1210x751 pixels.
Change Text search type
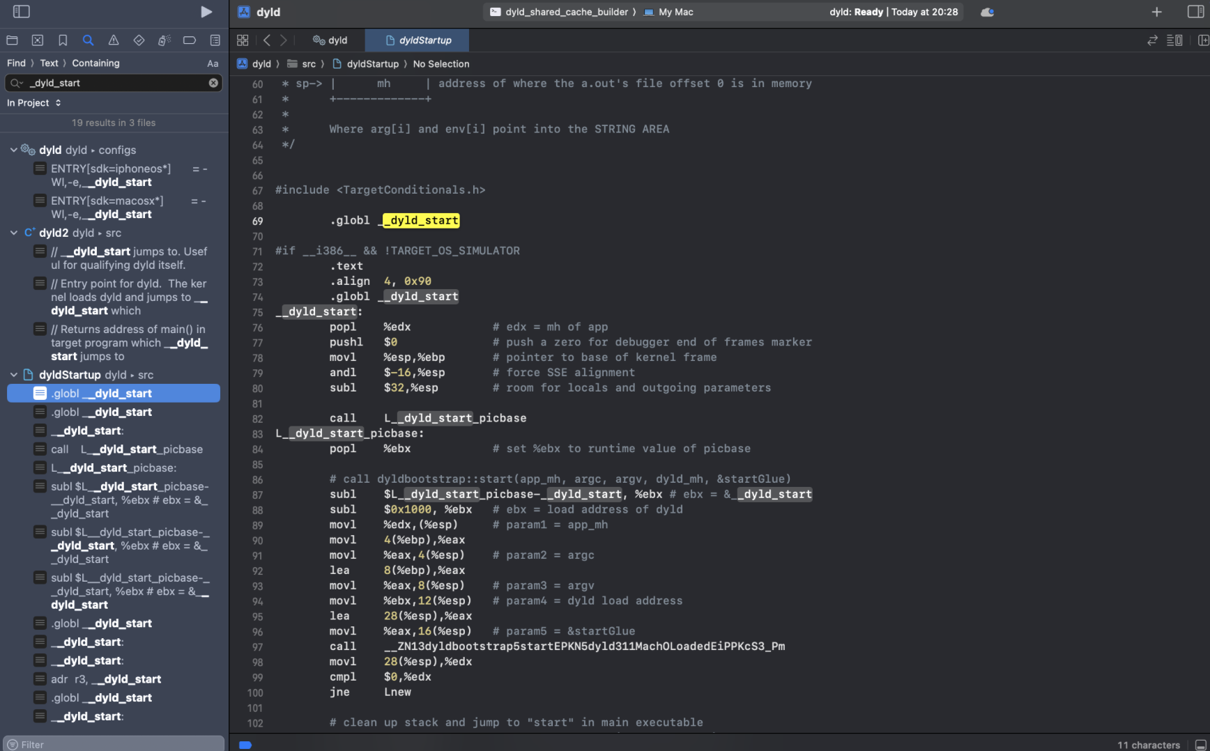(x=49, y=63)
